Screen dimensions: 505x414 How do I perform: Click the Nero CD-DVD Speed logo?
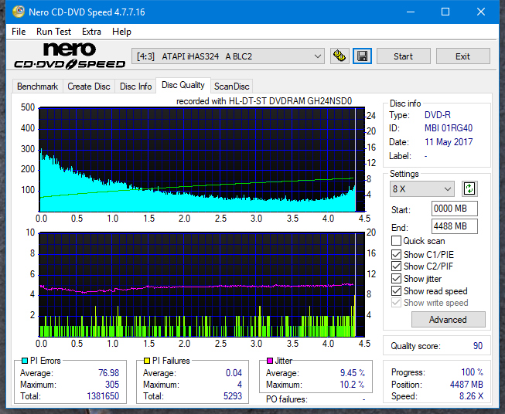coord(70,56)
